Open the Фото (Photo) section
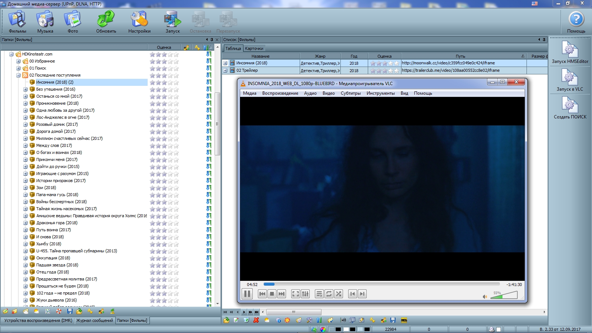592x333 pixels. 73,22
